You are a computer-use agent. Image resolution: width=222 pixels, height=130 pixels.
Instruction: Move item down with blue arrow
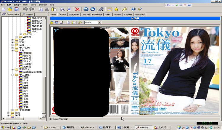(x=93, y=9)
